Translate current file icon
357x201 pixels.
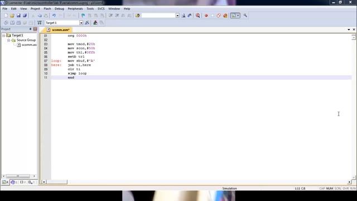[6, 23]
